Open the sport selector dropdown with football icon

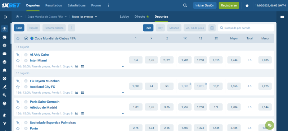[19, 17]
